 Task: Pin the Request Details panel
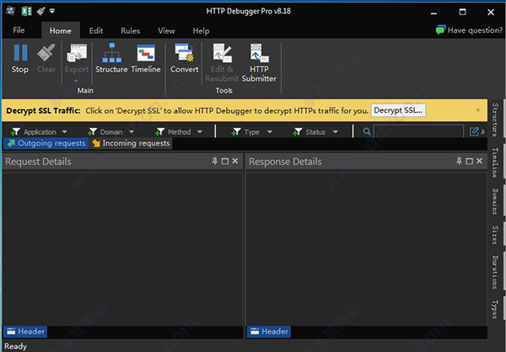point(214,161)
